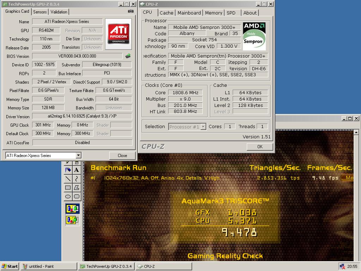Expand the ATI Radeon Xpress Series dropdown
The image size is (361, 271).
[79, 155]
